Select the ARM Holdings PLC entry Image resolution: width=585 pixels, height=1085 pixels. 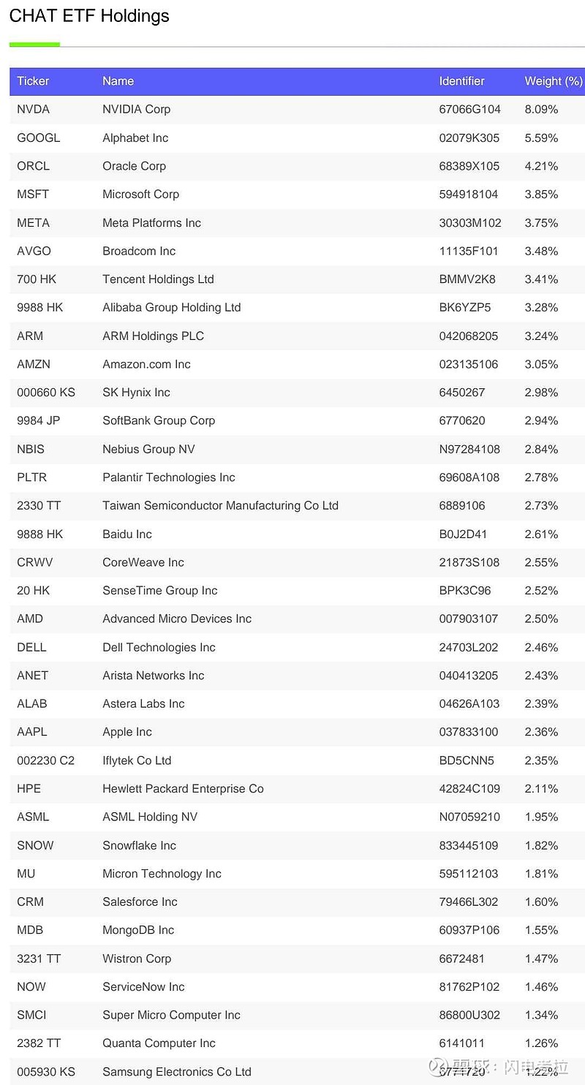[x=153, y=336]
